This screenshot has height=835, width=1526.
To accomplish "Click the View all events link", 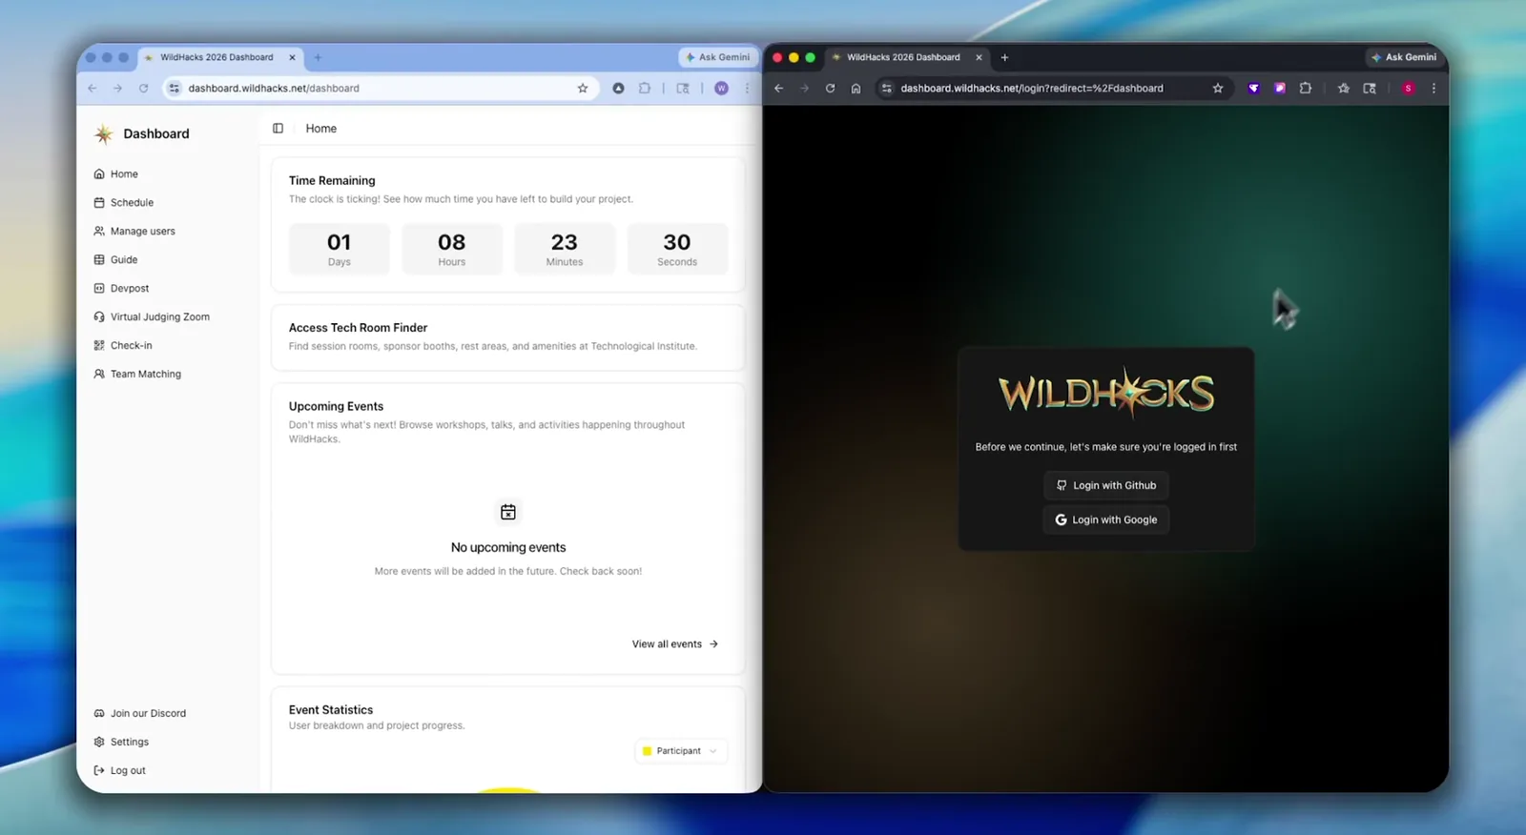I will [x=675, y=644].
